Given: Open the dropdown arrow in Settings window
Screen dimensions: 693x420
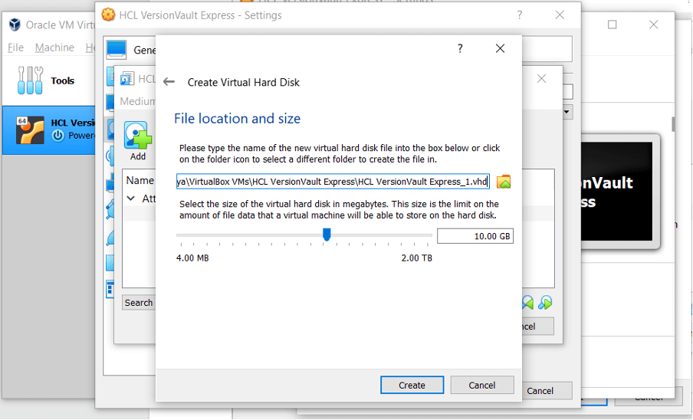Looking at the screenshot, I should click(567, 112).
